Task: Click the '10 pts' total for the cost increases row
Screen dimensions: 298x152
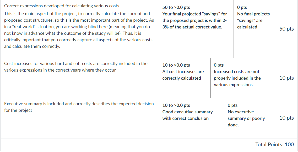Action: (x=286, y=78)
